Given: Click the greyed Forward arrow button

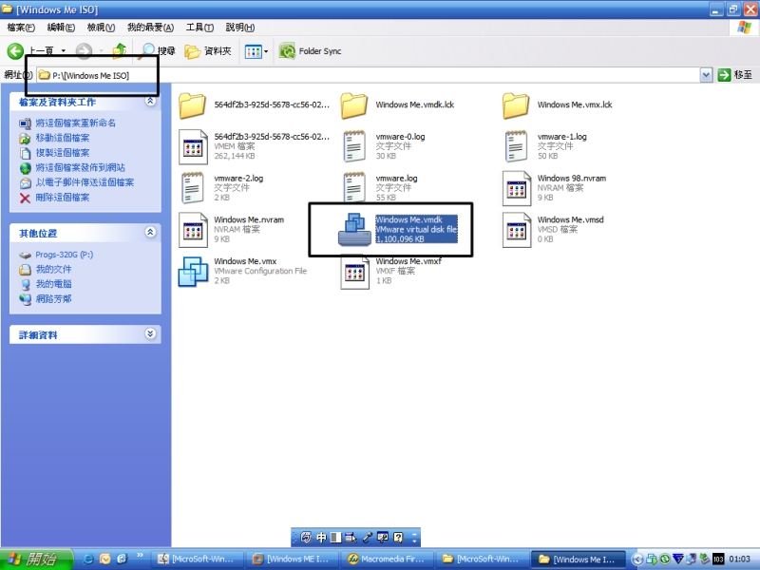Looking at the screenshot, I should tap(84, 51).
